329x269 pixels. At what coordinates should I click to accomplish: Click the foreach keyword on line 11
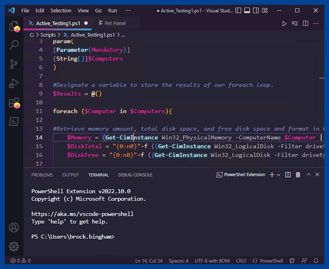pos(65,111)
